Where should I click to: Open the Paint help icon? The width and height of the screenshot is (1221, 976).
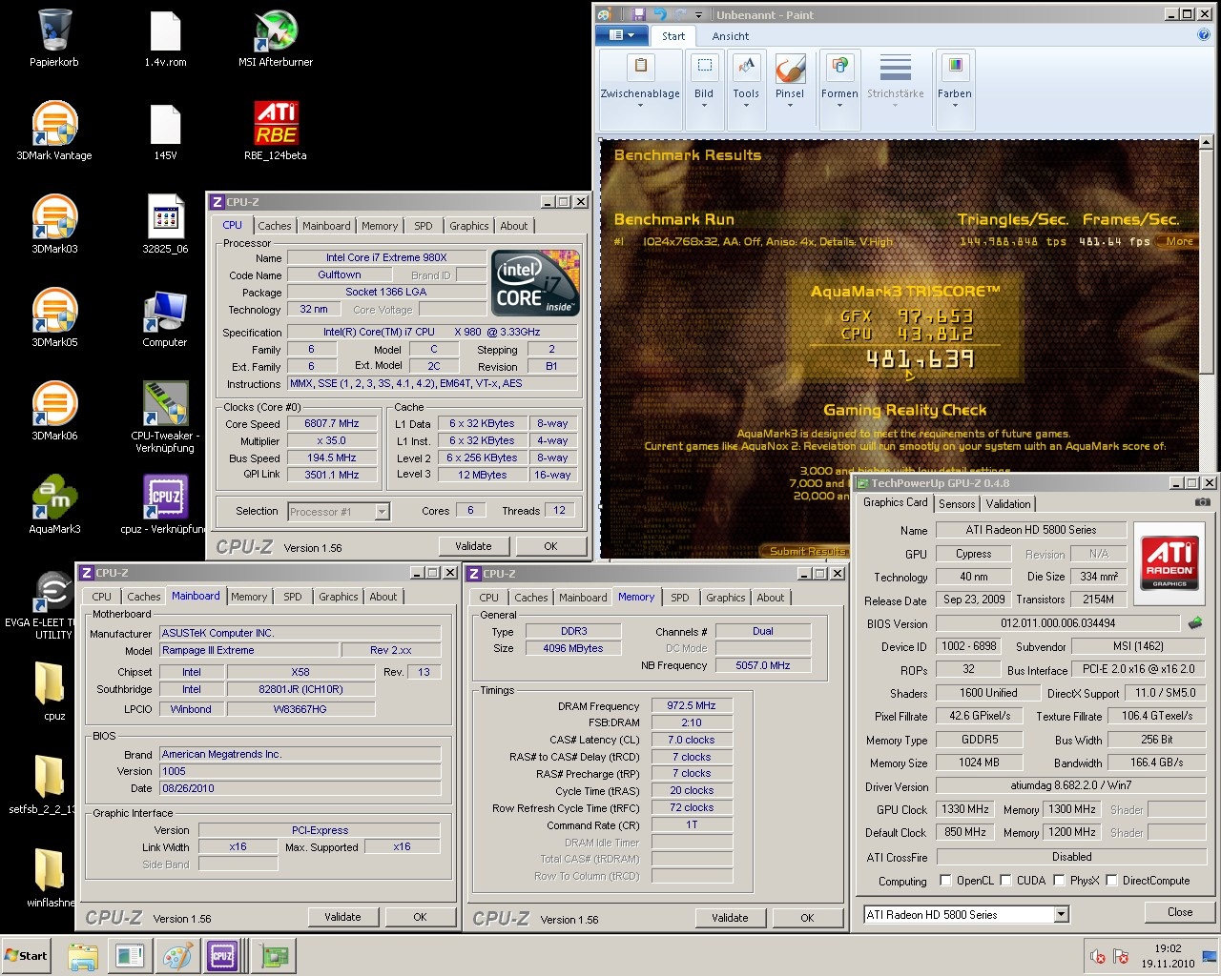coord(1203,35)
